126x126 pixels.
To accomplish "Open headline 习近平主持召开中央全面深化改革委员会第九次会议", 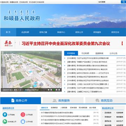I will (66, 43).
